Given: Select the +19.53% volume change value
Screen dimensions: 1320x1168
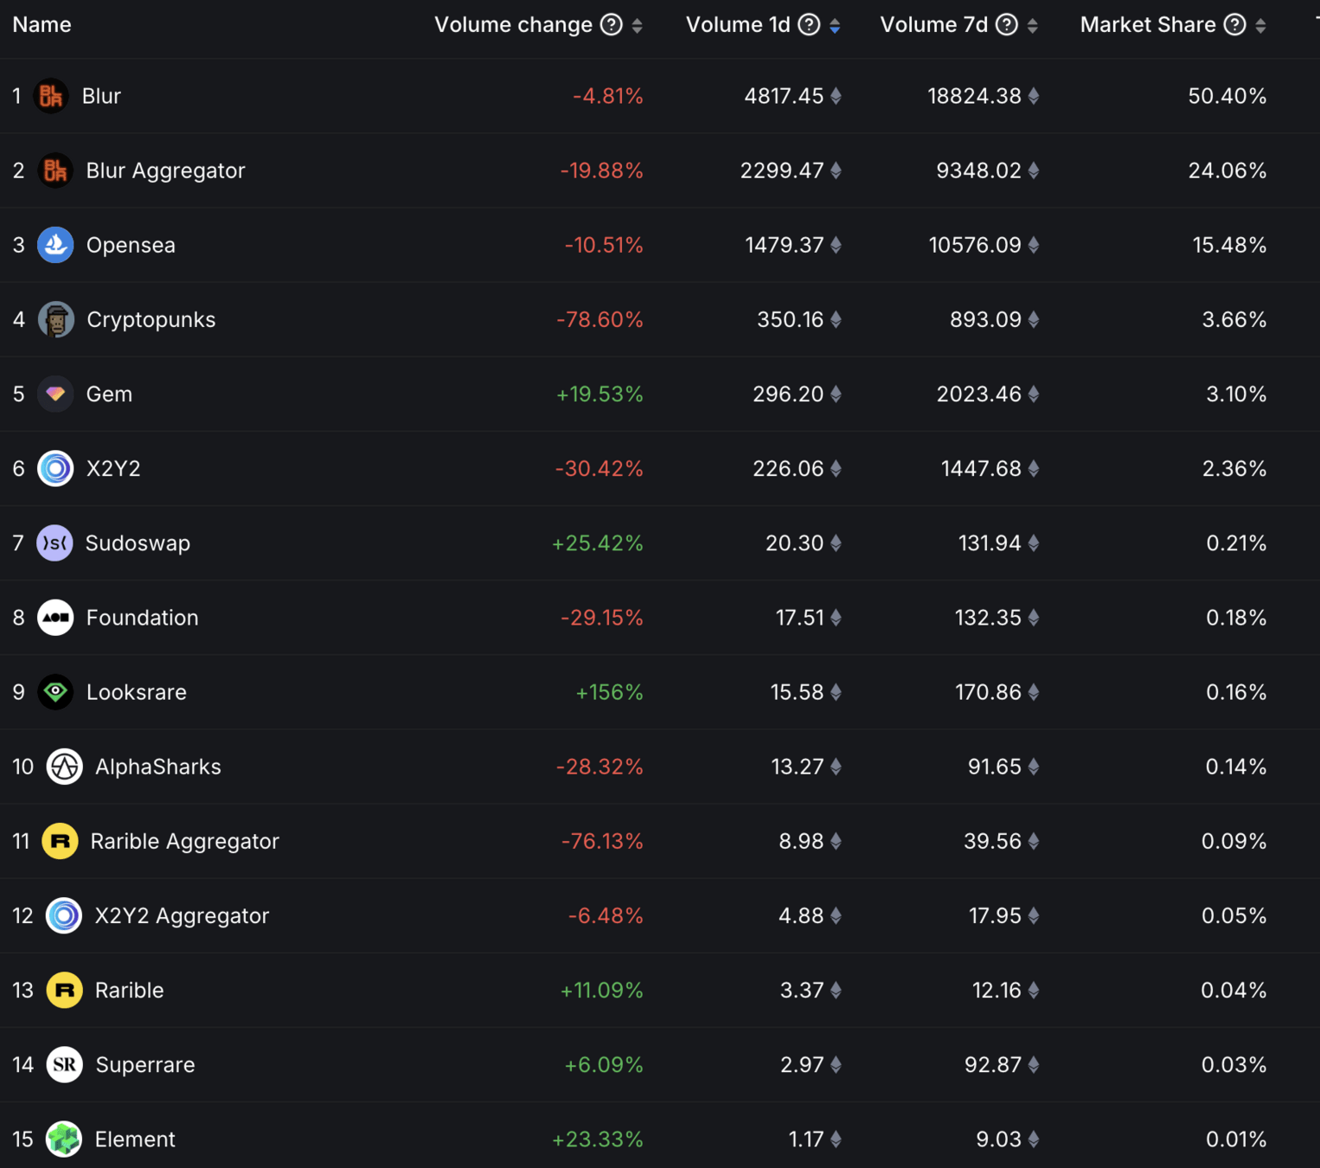Looking at the screenshot, I should click(x=599, y=394).
